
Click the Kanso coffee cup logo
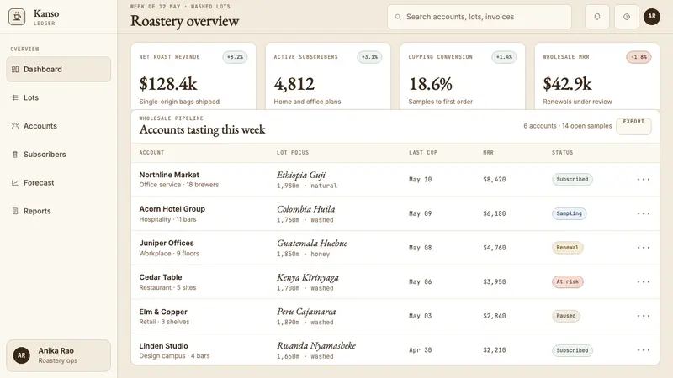click(x=17, y=17)
